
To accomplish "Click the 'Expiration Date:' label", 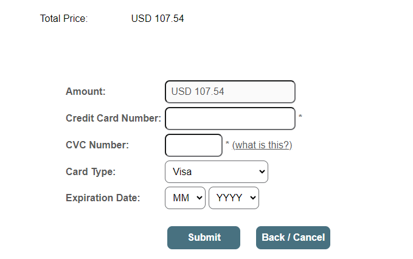I will pyautogui.click(x=103, y=198).
